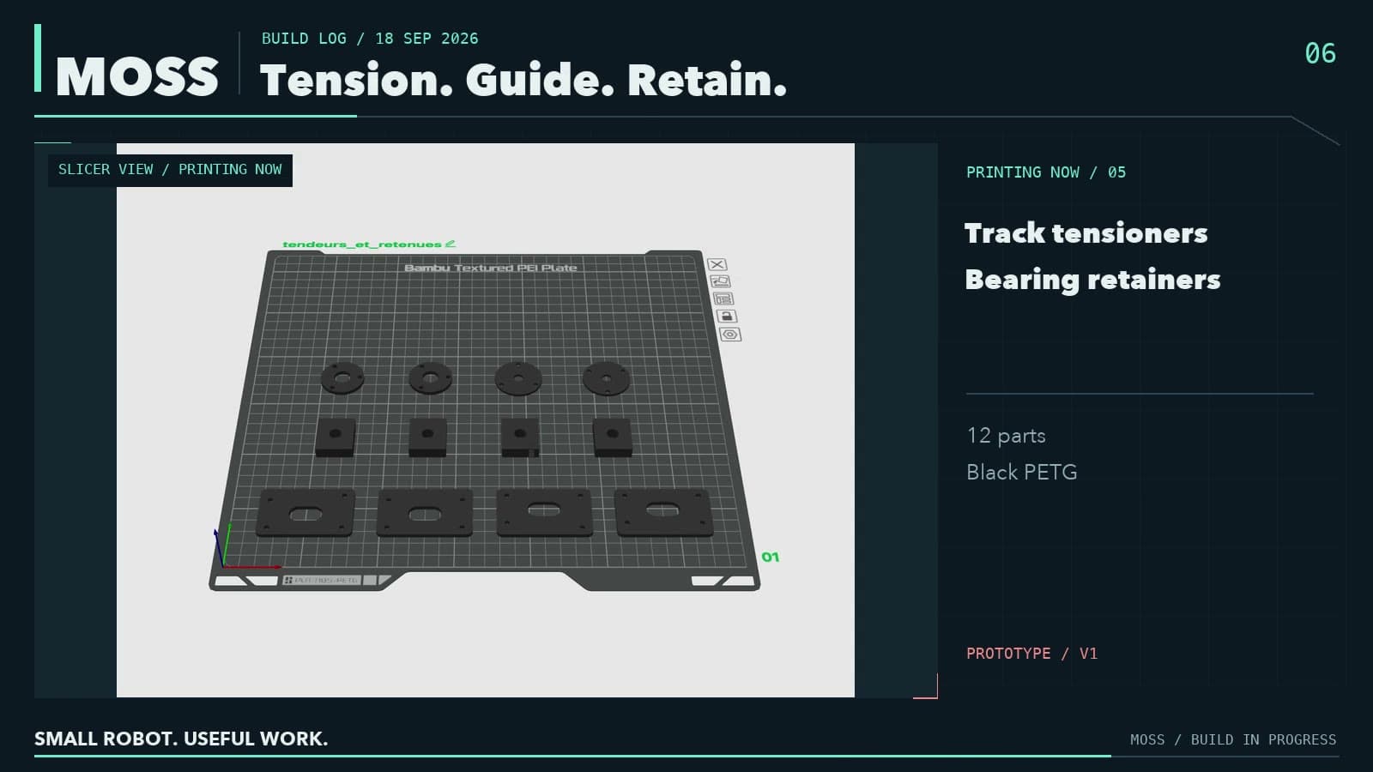Click the heading 'Tension. Guide. Retain.'
The height and width of the screenshot is (772, 1373).
(x=523, y=80)
